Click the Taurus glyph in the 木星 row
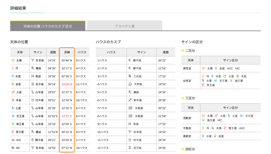Image resolution: width=271 pixels, height=154 pixels. pyautogui.click(x=33, y=100)
